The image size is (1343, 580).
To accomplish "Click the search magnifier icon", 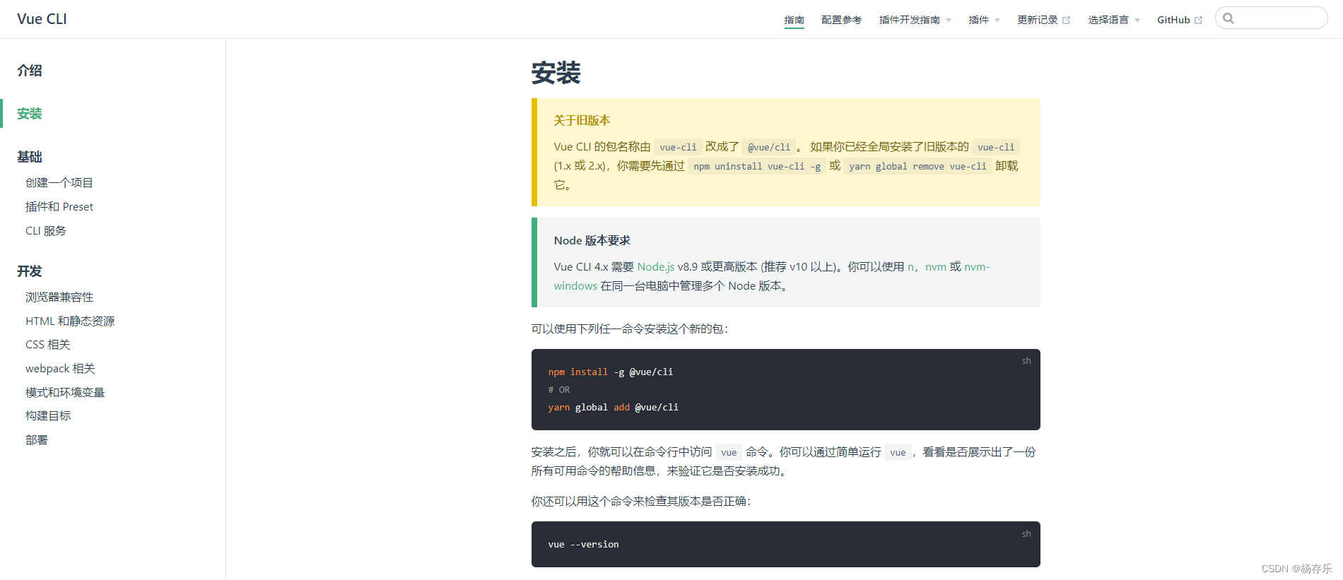I will click(x=1228, y=18).
